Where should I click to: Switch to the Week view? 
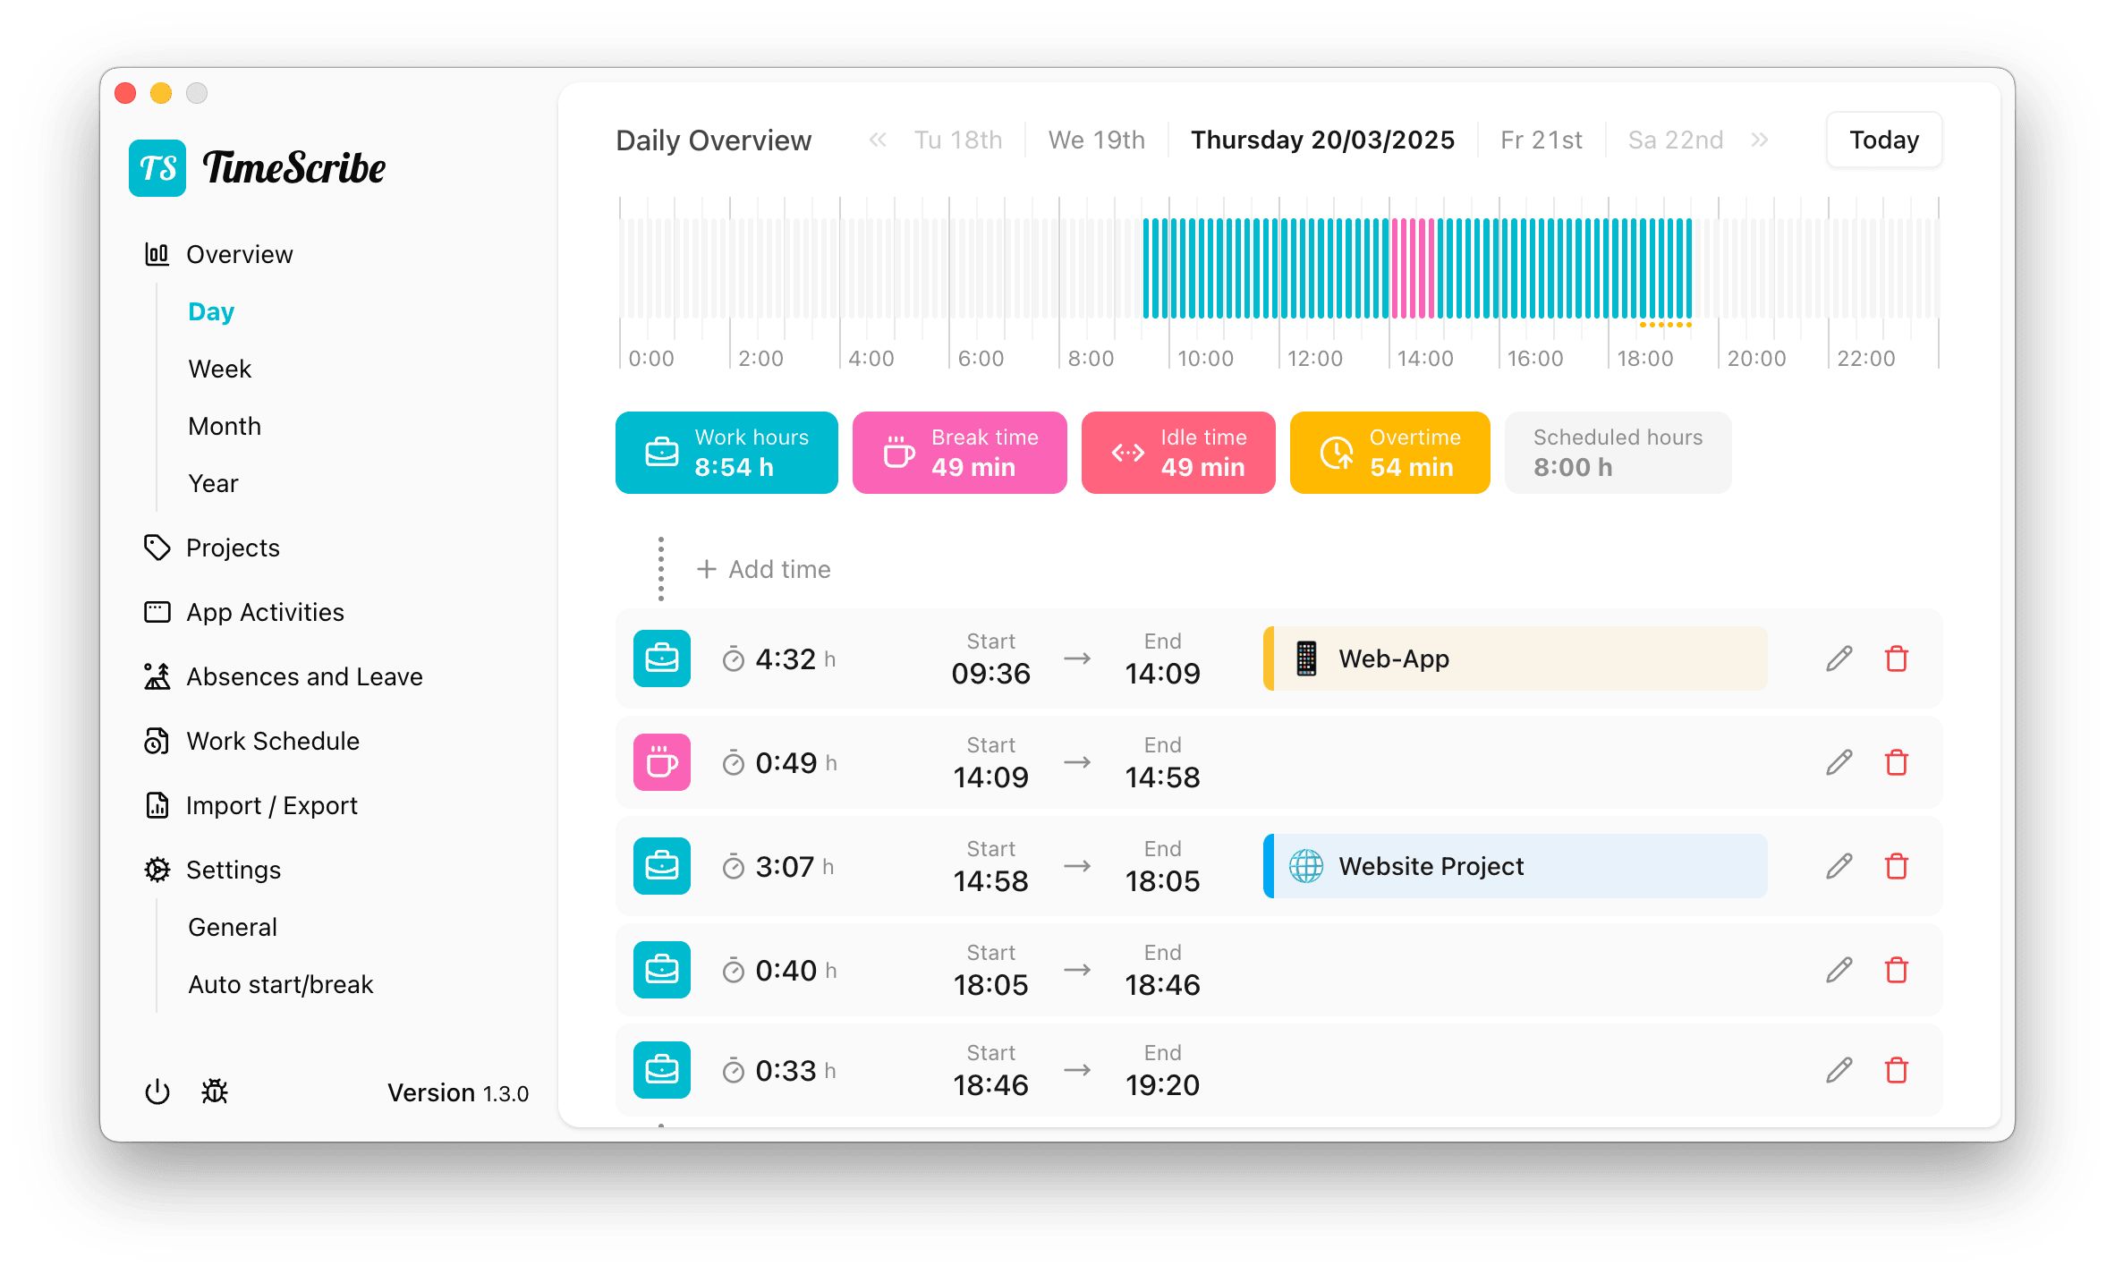coord(219,368)
